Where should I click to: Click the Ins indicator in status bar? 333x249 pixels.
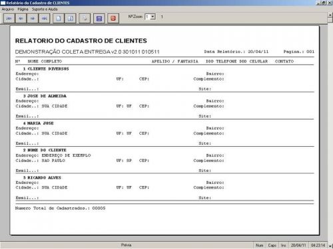(x=284, y=245)
